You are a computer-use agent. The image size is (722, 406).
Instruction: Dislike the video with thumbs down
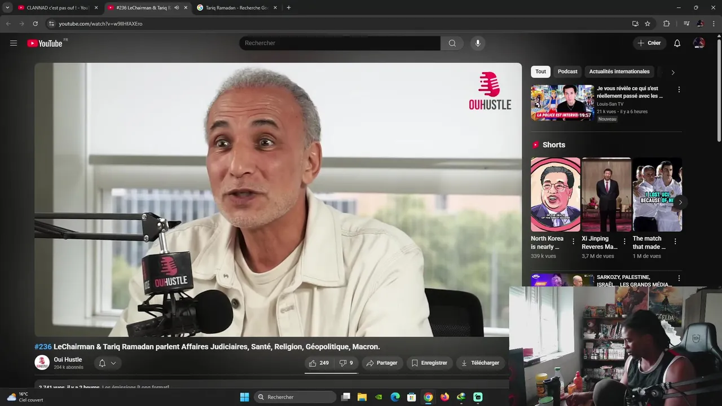point(346,363)
